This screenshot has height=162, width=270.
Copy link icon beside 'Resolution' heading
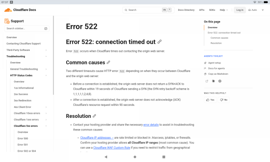94,116
